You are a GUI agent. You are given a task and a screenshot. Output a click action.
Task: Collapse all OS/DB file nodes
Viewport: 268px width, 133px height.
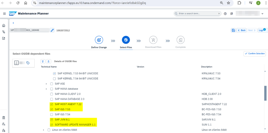pyautogui.click(x=48, y=61)
